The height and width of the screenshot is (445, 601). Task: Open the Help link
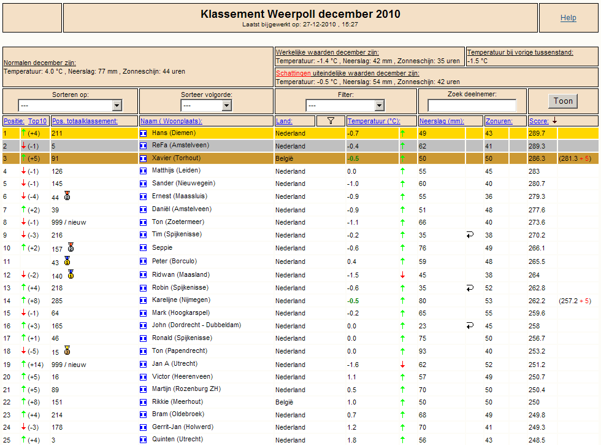[568, 18]
